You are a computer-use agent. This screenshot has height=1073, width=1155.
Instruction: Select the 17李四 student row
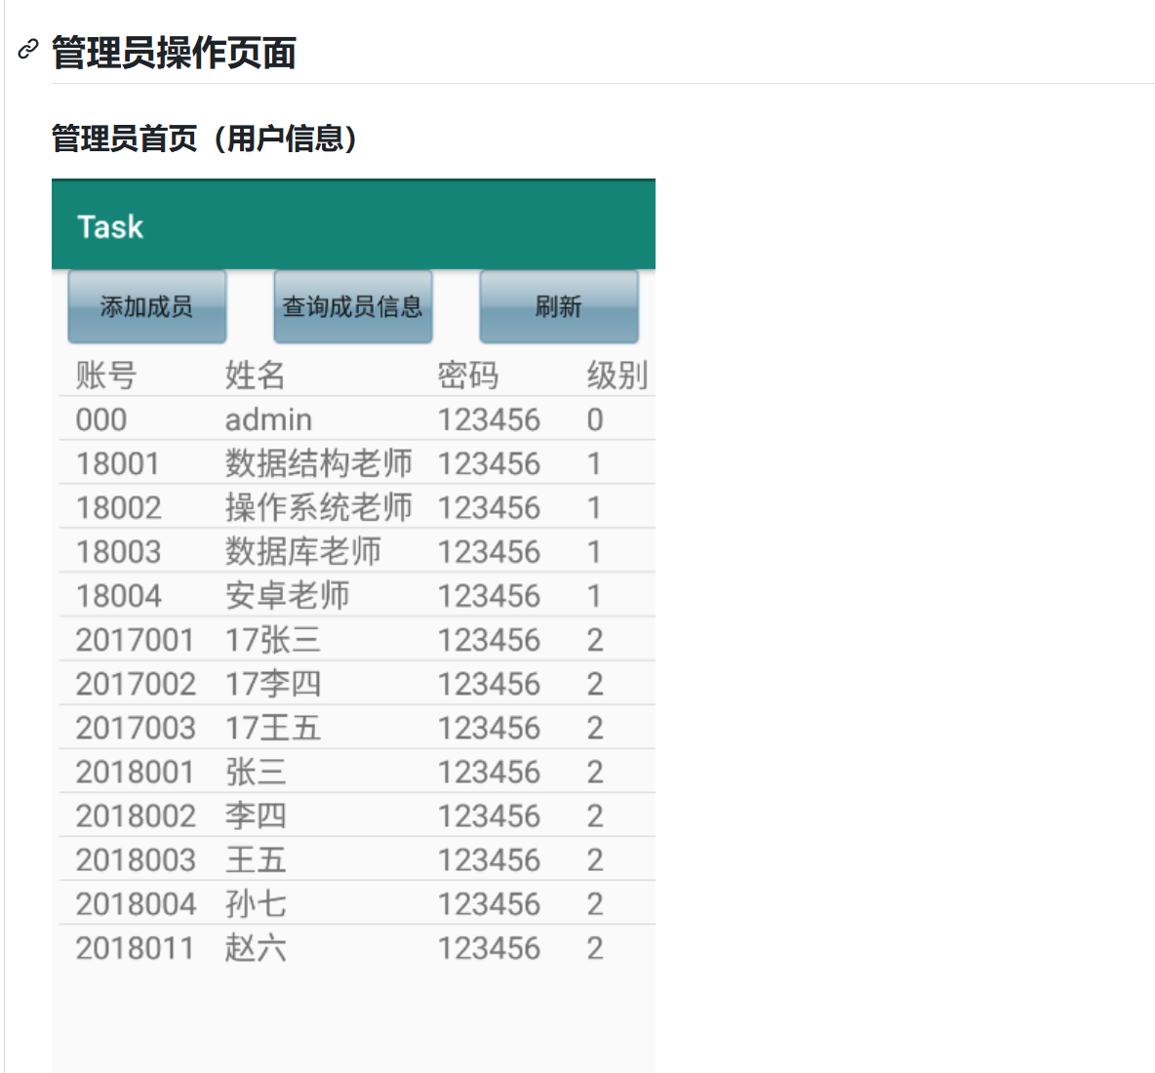click(293, 683)
